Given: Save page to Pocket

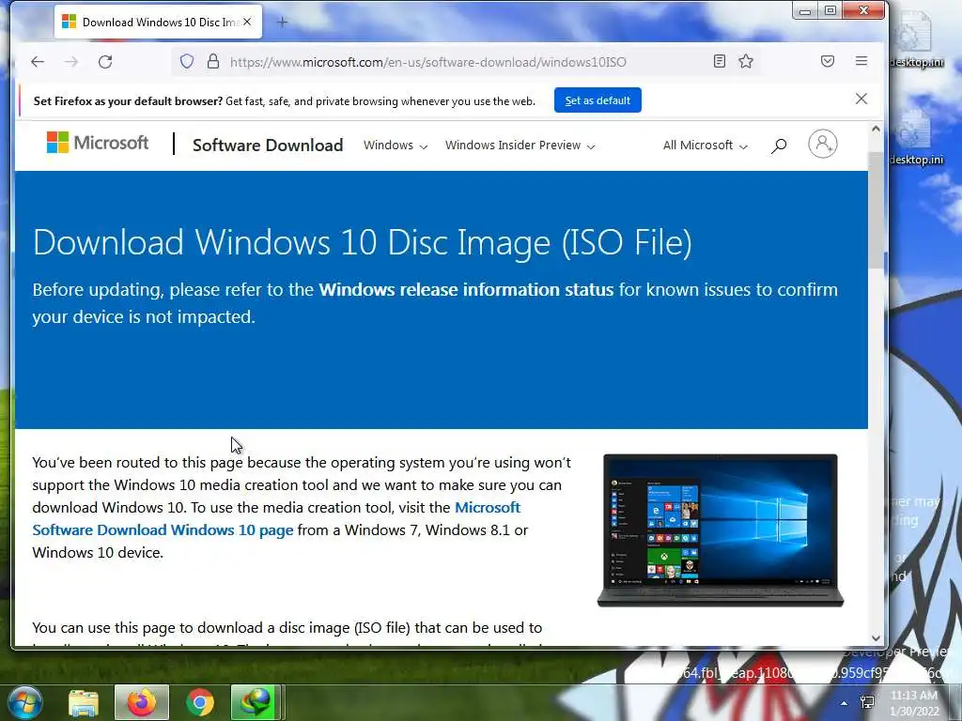Looking at the screenshot, I should click(828, 61).
